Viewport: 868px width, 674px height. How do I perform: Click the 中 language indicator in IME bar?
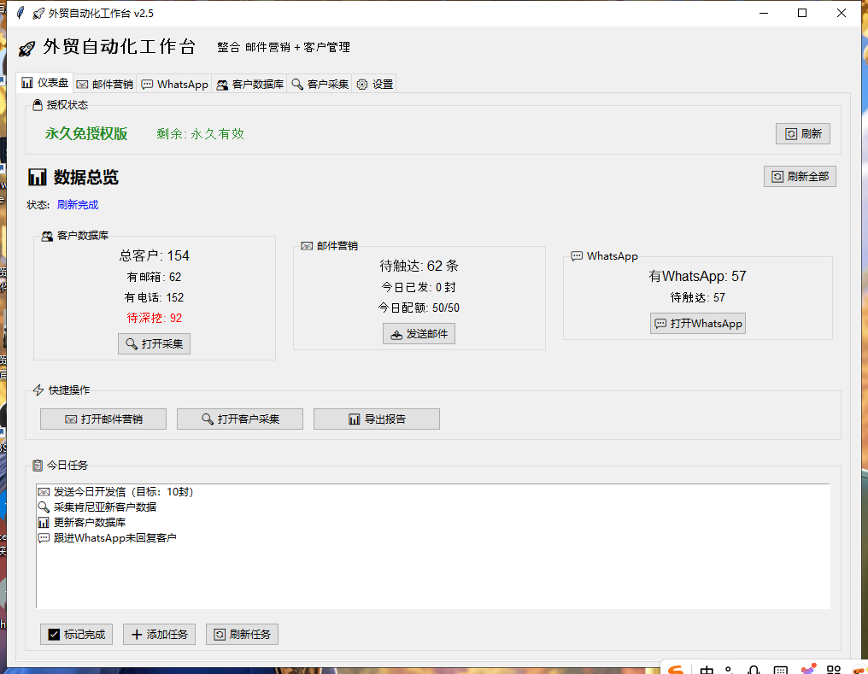pyautogui.click(x=707, y=670)
